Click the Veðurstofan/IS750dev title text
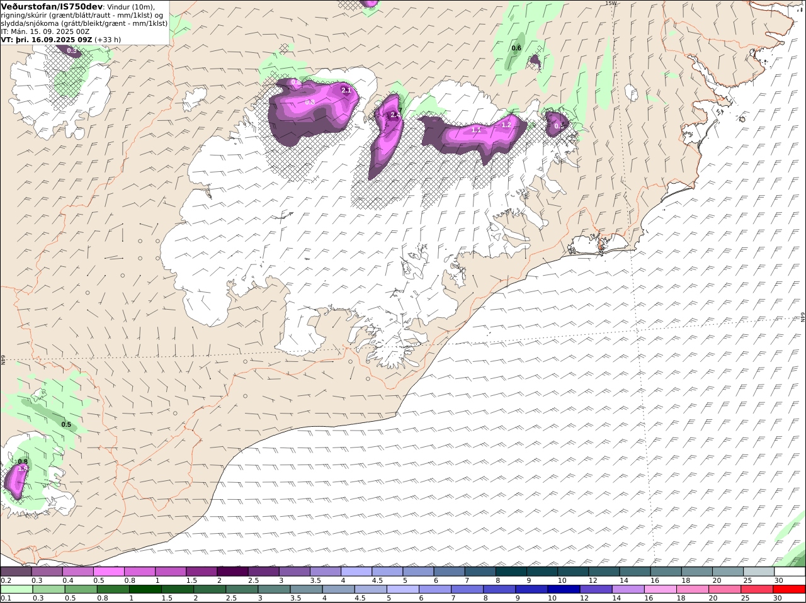The width and height of the screenshot is (806, 603). [52, 6]
